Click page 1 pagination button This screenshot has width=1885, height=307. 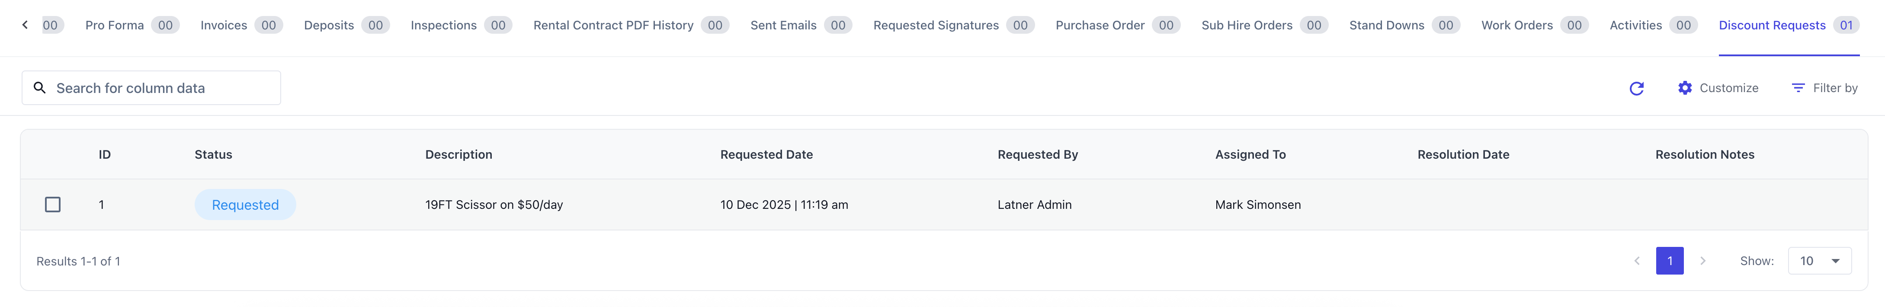1669,261
